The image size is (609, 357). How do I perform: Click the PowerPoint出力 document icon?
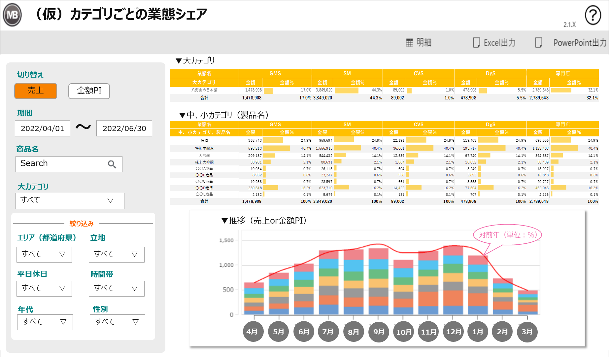[538, 42]
